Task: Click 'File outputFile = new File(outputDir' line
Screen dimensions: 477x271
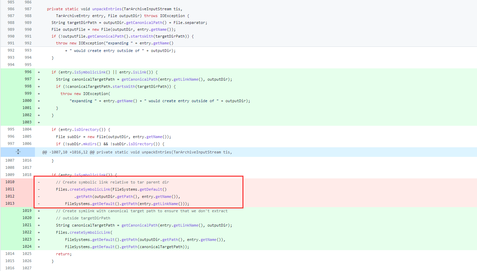Action: click(113, 29)
